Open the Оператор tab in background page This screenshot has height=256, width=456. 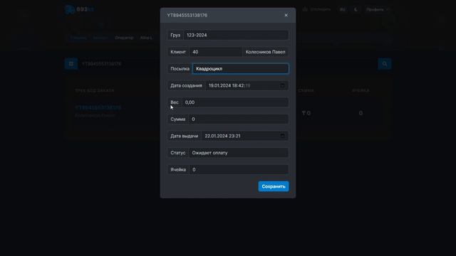pyautogui.click(x=124, y=38)
